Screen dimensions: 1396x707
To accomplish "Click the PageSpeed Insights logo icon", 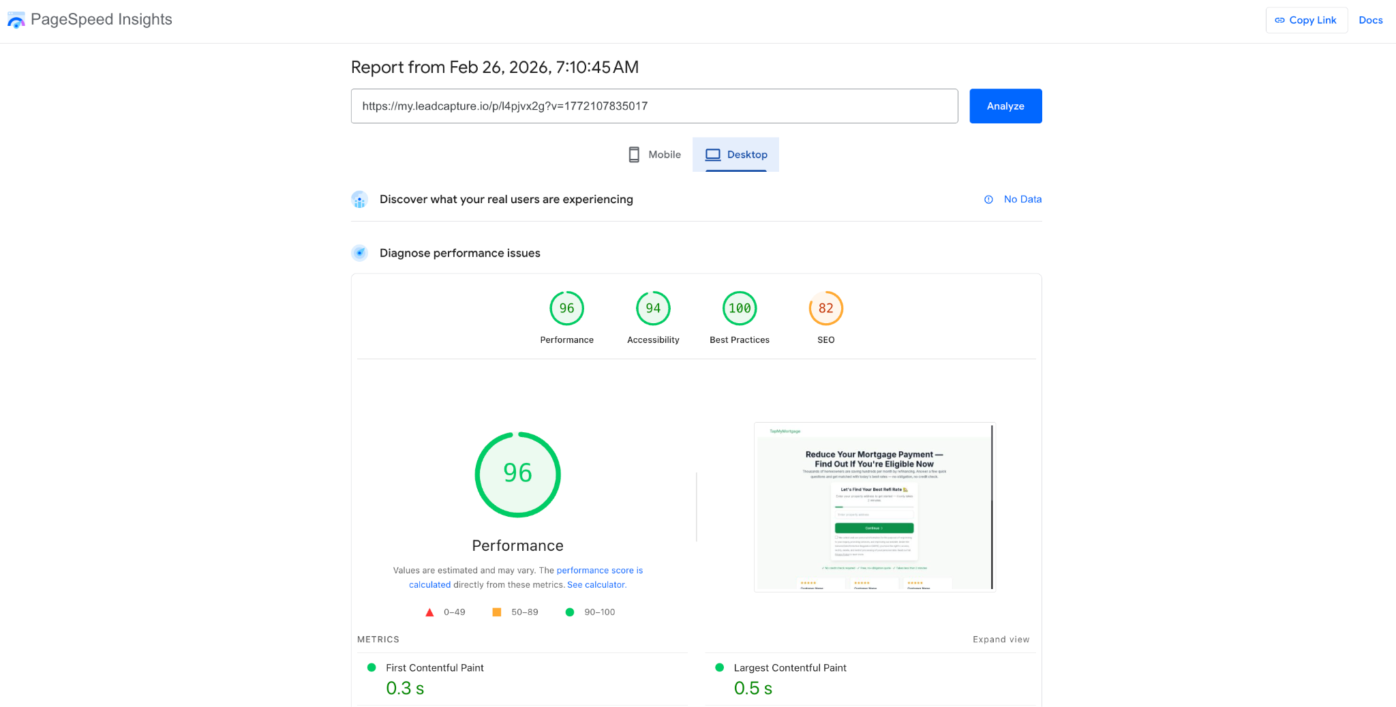I will [x=16, y=20].
